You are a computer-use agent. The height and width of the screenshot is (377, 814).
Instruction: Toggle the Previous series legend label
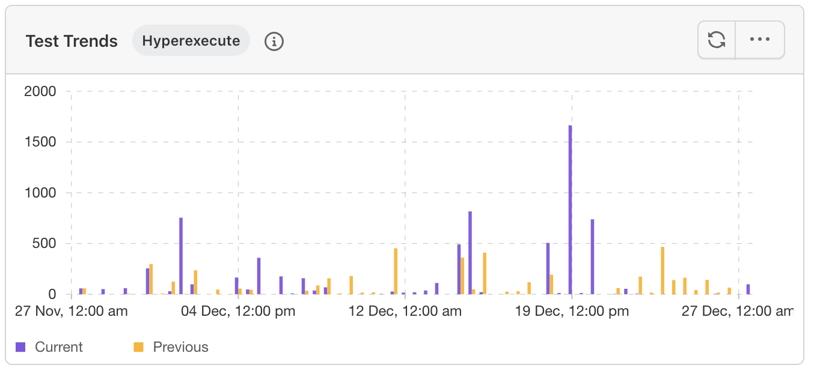click(180, 347)
